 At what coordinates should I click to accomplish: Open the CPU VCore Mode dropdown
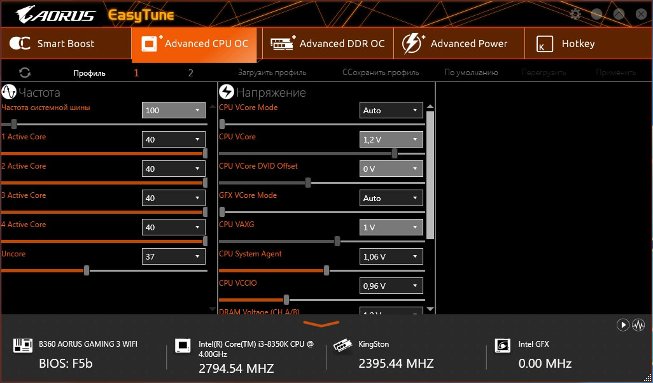391,110
